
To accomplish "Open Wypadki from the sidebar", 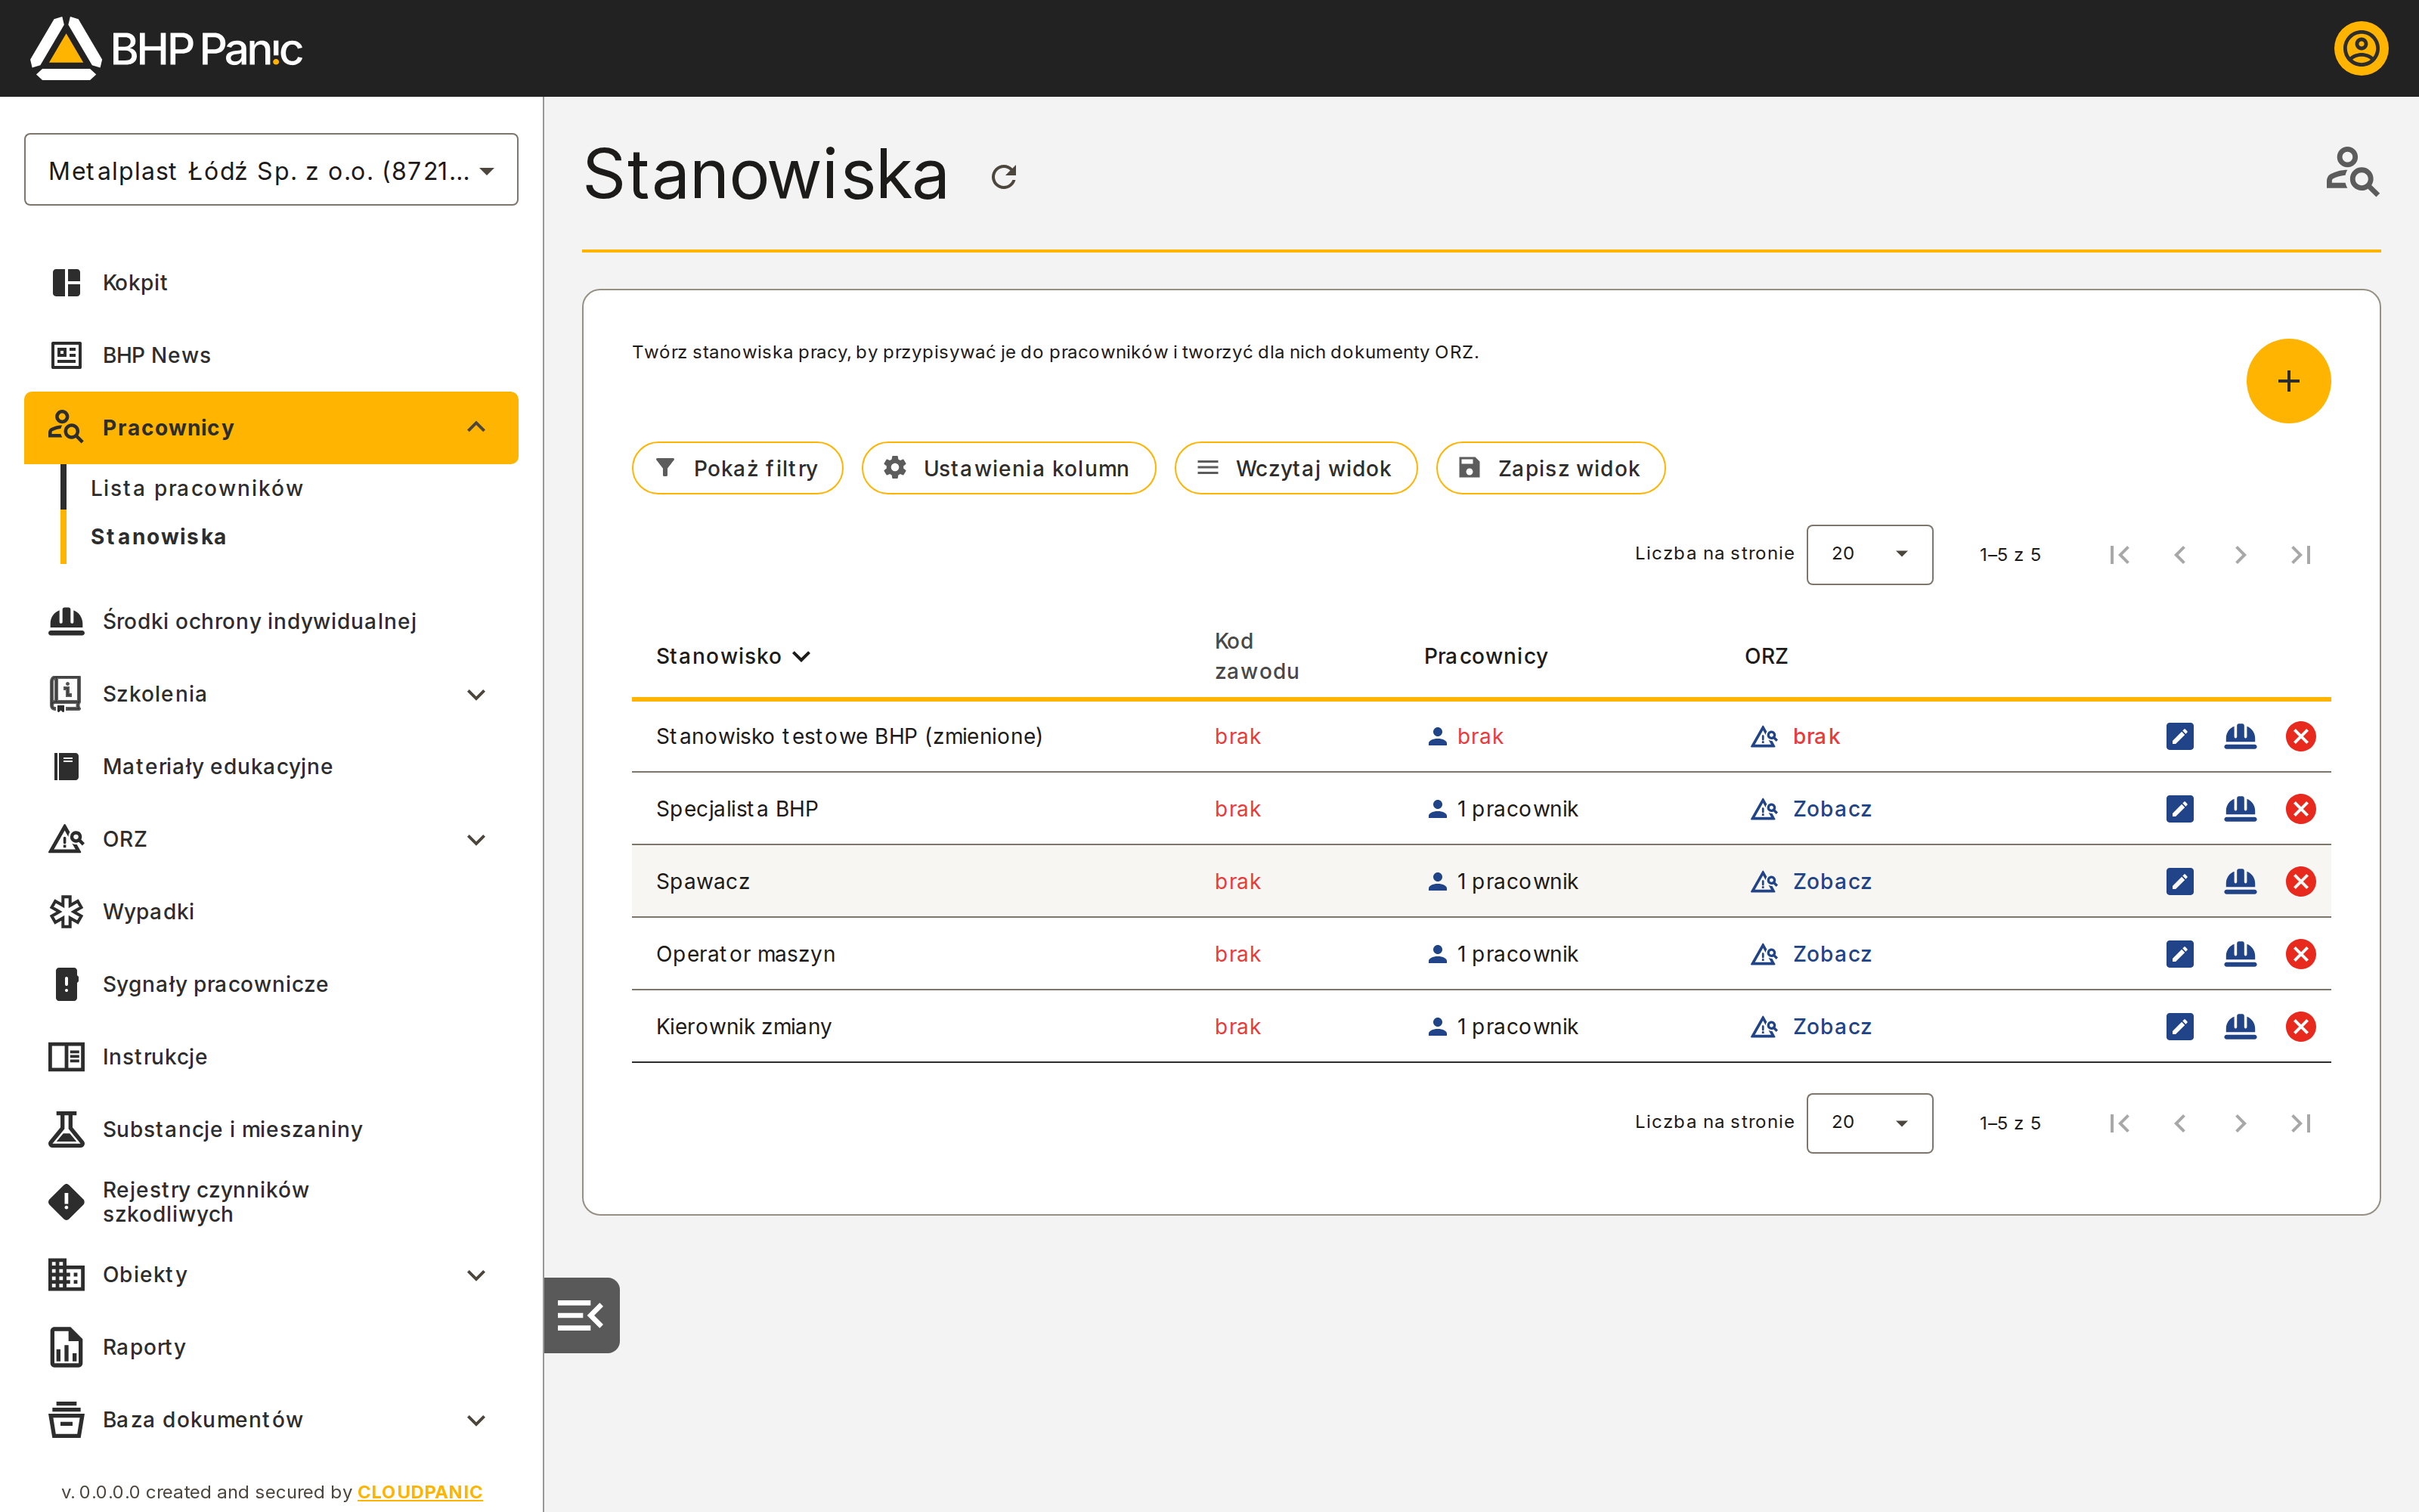I will (x=271, y=912).
